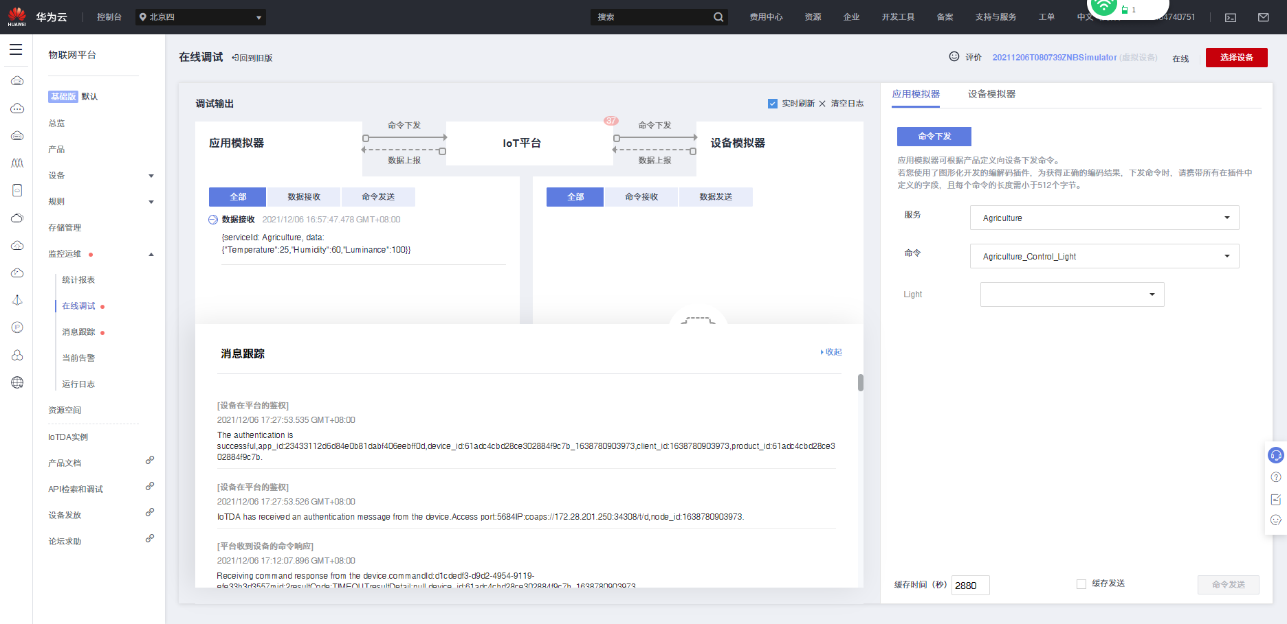Show the 命令发送 filter tab
Image resolution: width=1287 pixels, height=624 pixels.
point(378,197)
